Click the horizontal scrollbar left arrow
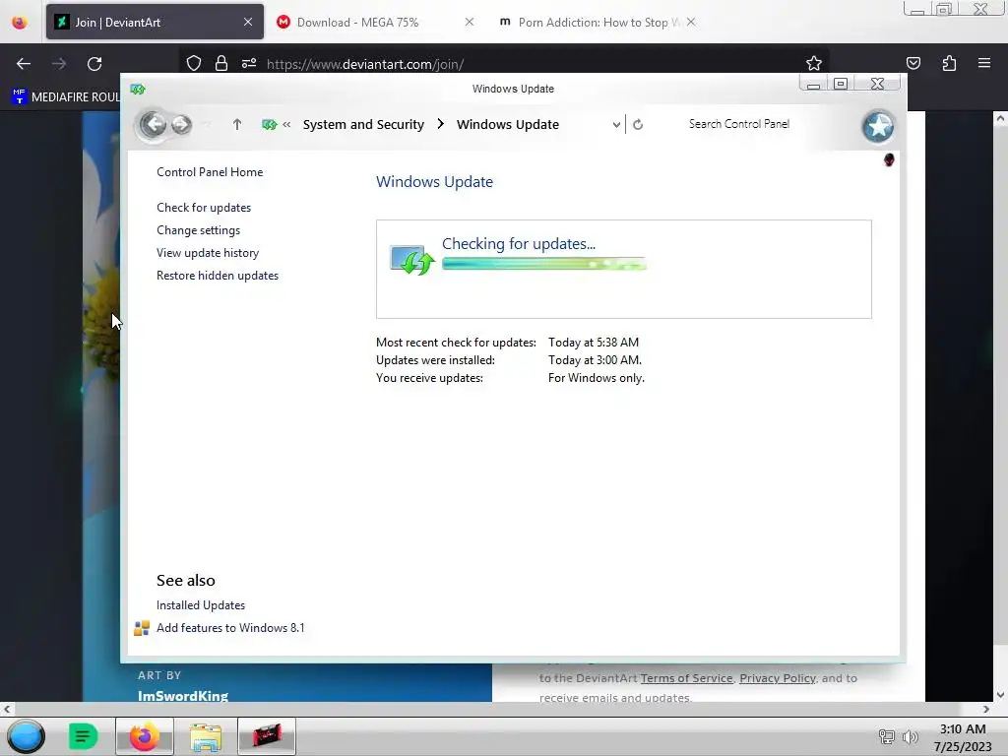Image resolution: width=1008 pixels, height=756 pixels. [7, 709]
